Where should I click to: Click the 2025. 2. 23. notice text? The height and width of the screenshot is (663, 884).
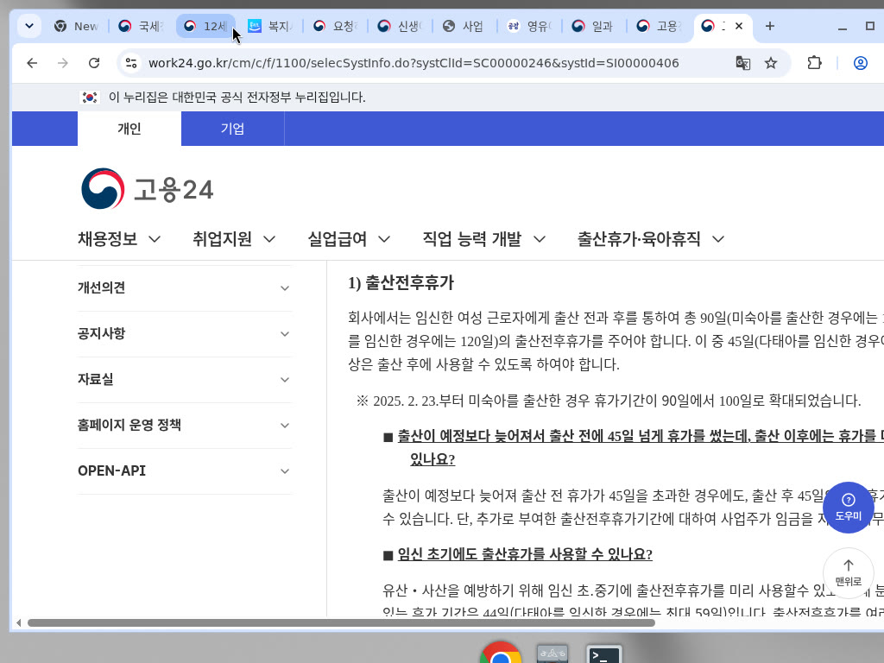609,401
